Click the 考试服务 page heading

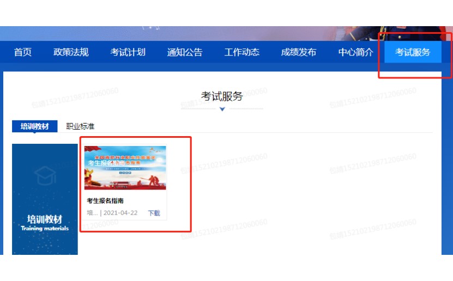point(222,96)
